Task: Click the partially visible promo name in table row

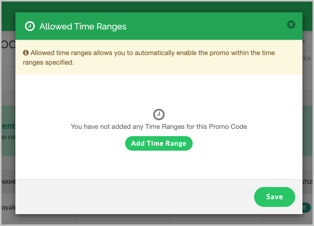Action: click(x=8, y=208)
